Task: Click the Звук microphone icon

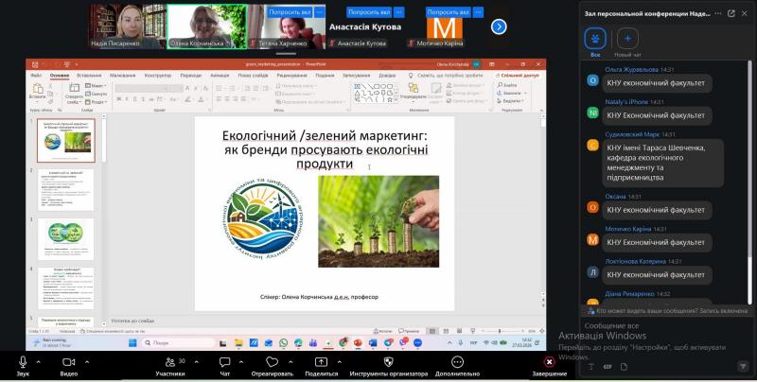Action: (23, 361)
